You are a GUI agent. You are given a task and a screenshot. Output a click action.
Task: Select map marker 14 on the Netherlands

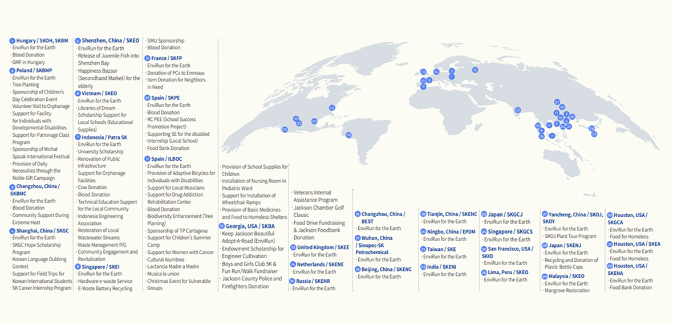(x=436, y=72)
